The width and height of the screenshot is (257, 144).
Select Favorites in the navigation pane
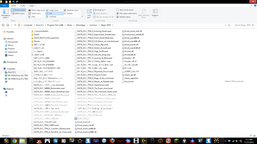[x=10, y=32]
